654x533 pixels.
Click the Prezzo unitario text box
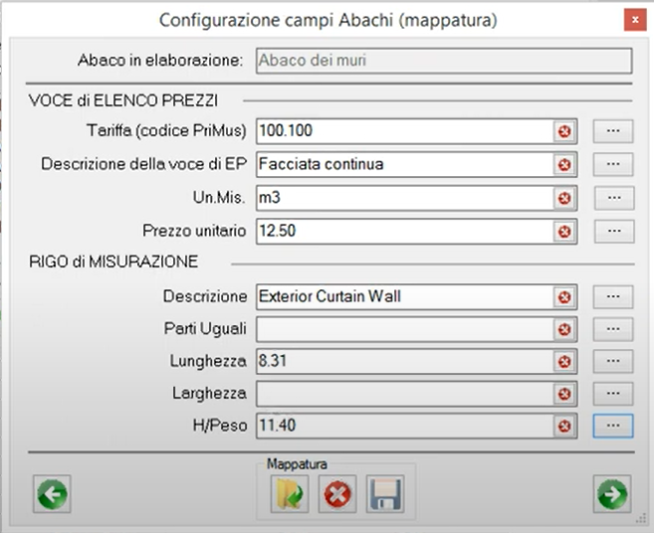(403, 232)
